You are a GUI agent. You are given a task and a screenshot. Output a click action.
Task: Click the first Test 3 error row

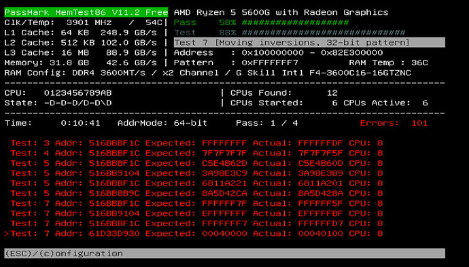[196, 143]
